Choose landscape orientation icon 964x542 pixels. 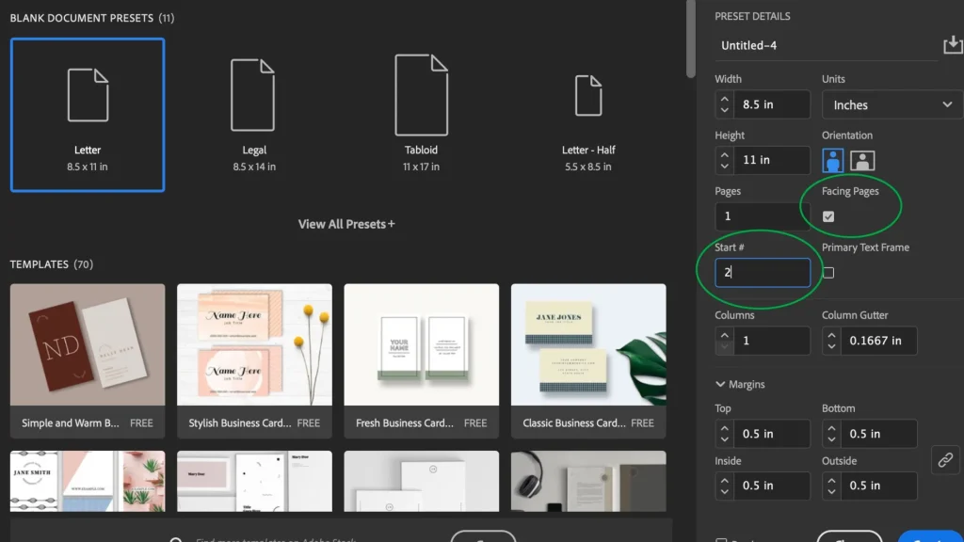862,161
